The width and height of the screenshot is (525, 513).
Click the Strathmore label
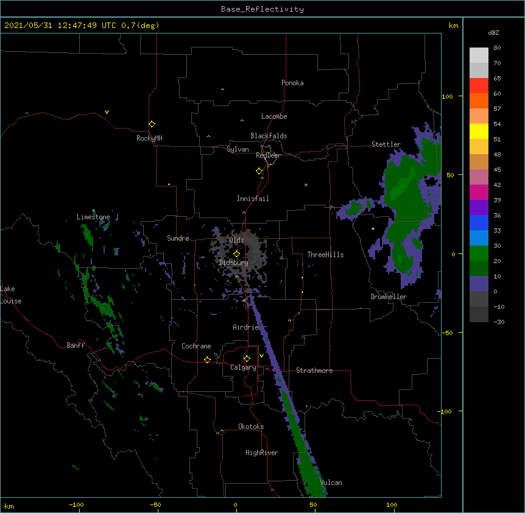(314, 370)
